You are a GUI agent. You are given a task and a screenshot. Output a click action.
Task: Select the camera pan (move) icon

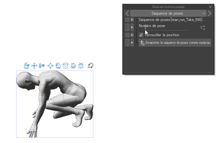tap(34, 65)
